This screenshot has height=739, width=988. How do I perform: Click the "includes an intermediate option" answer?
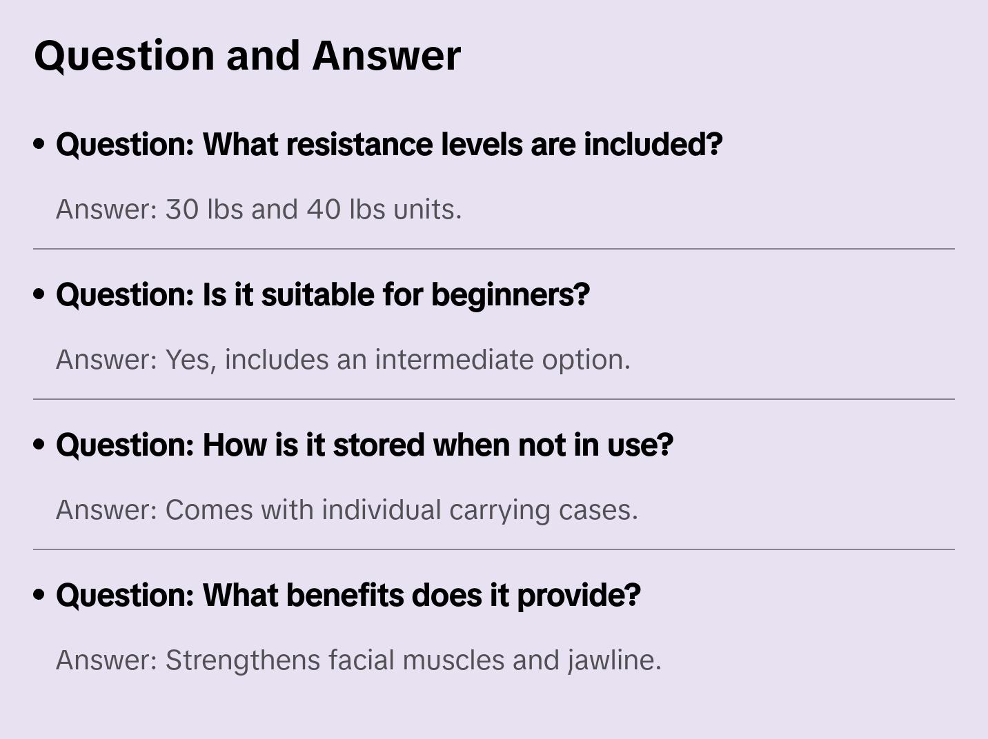click(x=343, y=360)
